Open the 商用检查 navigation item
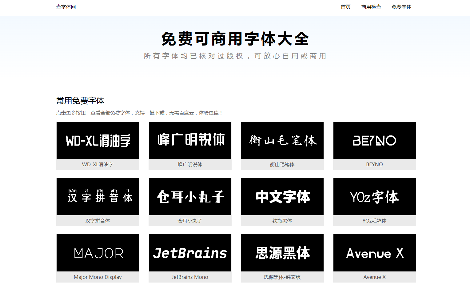This screenshot has width=470, height=289. 371,7
